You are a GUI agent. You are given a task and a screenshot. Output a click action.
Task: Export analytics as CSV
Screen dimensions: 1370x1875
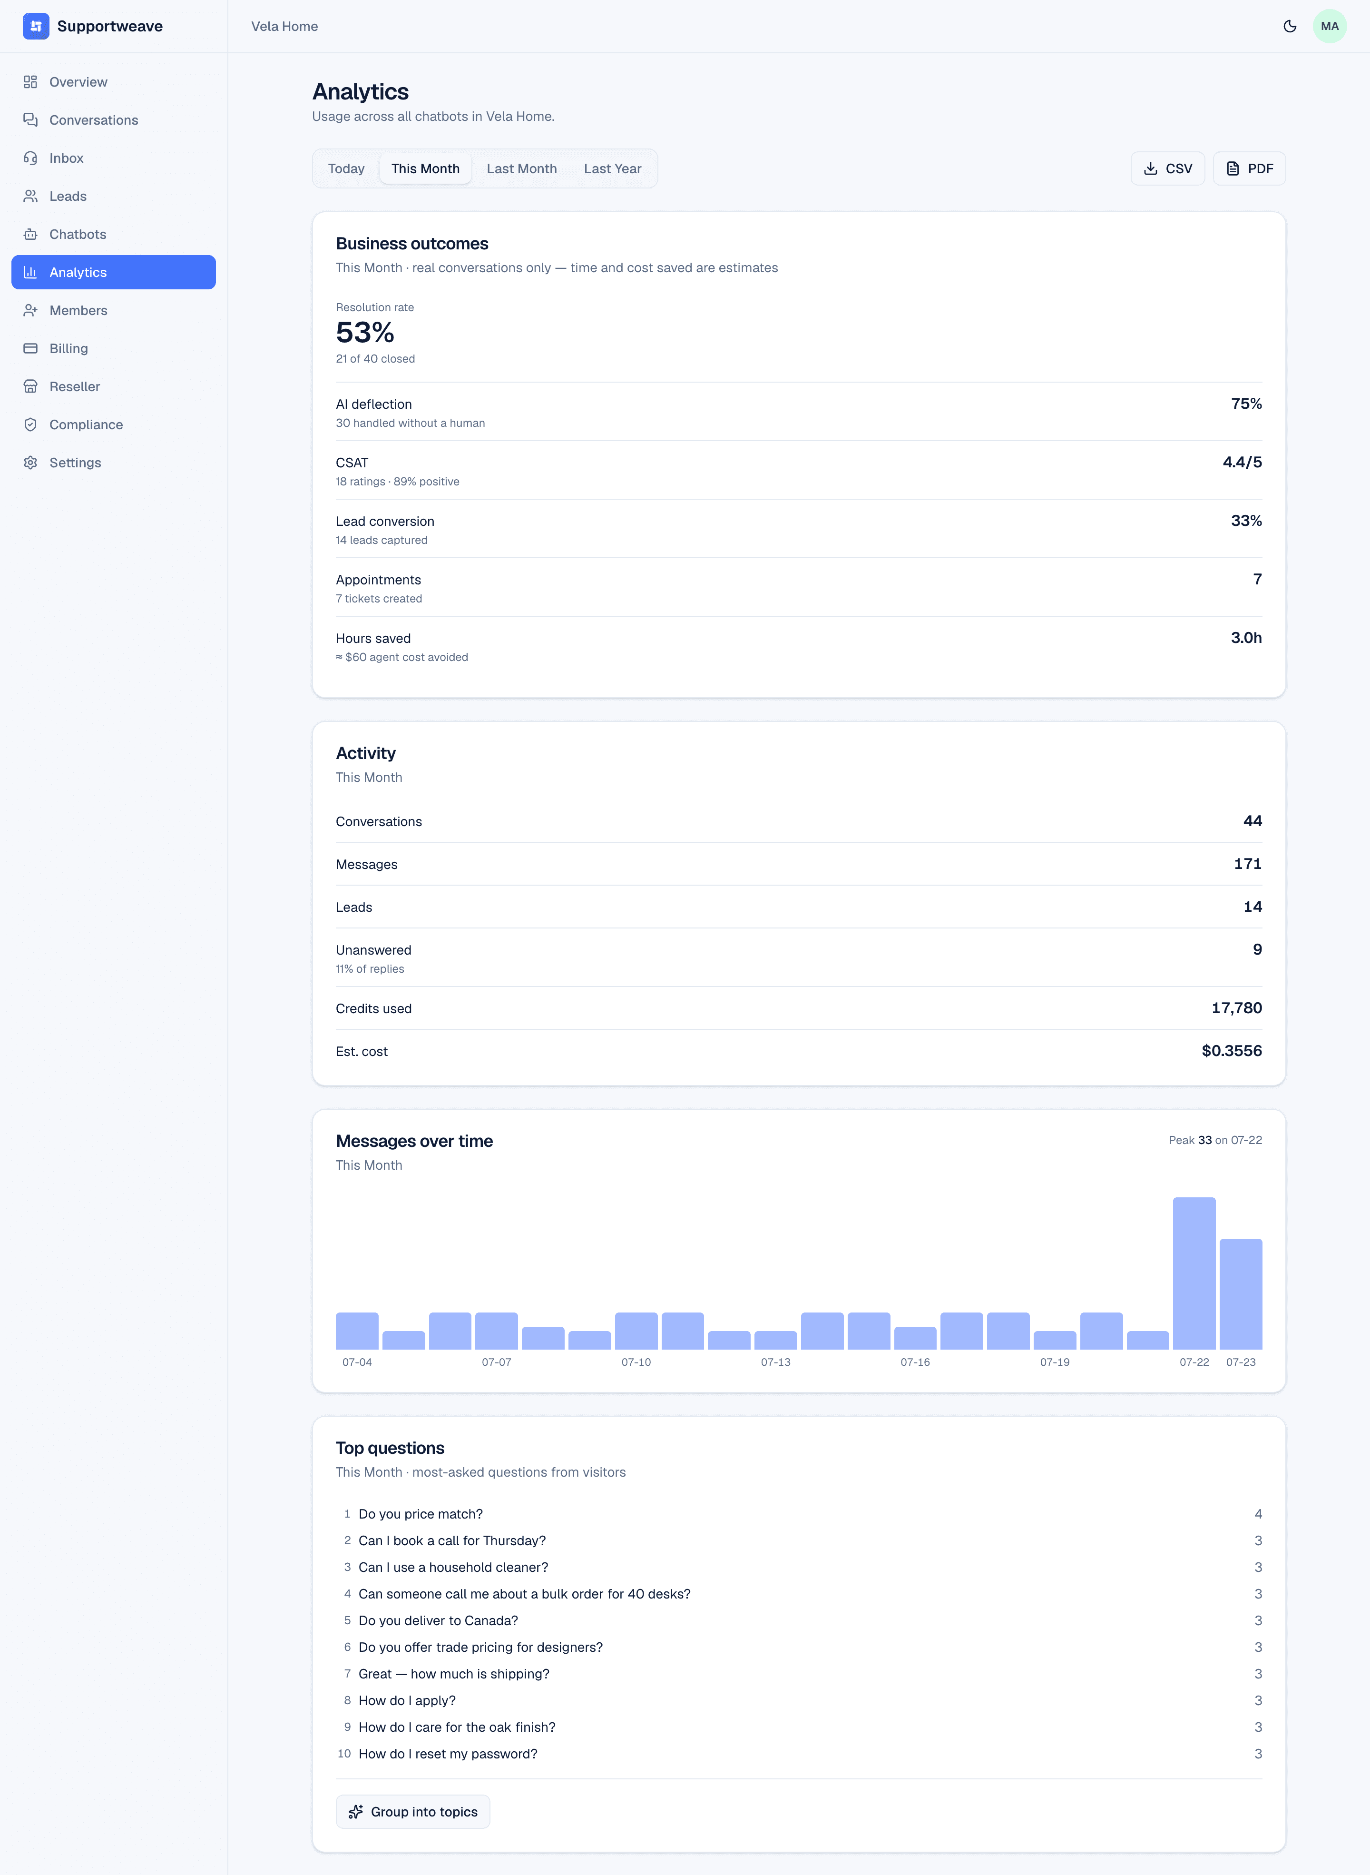click(x=1168, y=169)
